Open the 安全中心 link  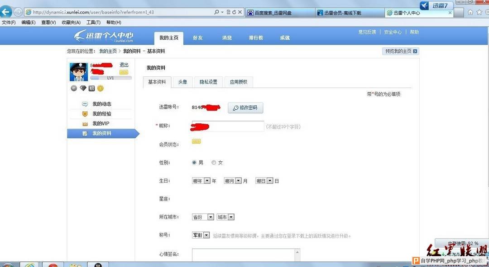point(393,32)
